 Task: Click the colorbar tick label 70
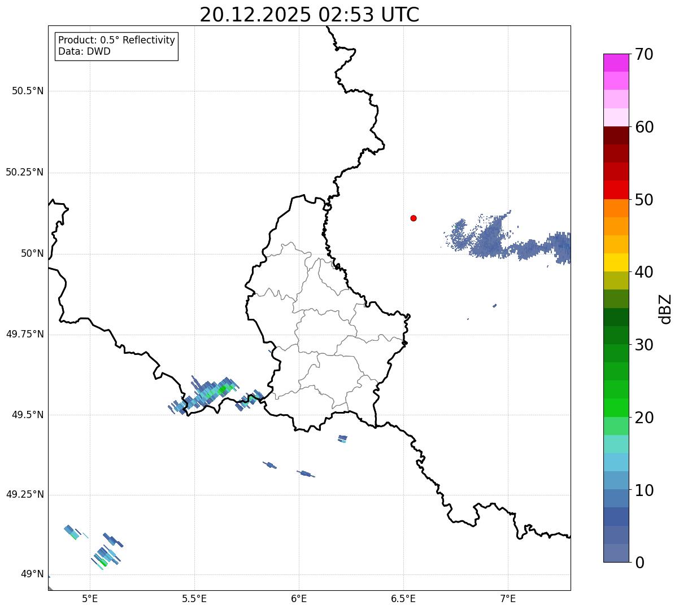pos(644,54)
